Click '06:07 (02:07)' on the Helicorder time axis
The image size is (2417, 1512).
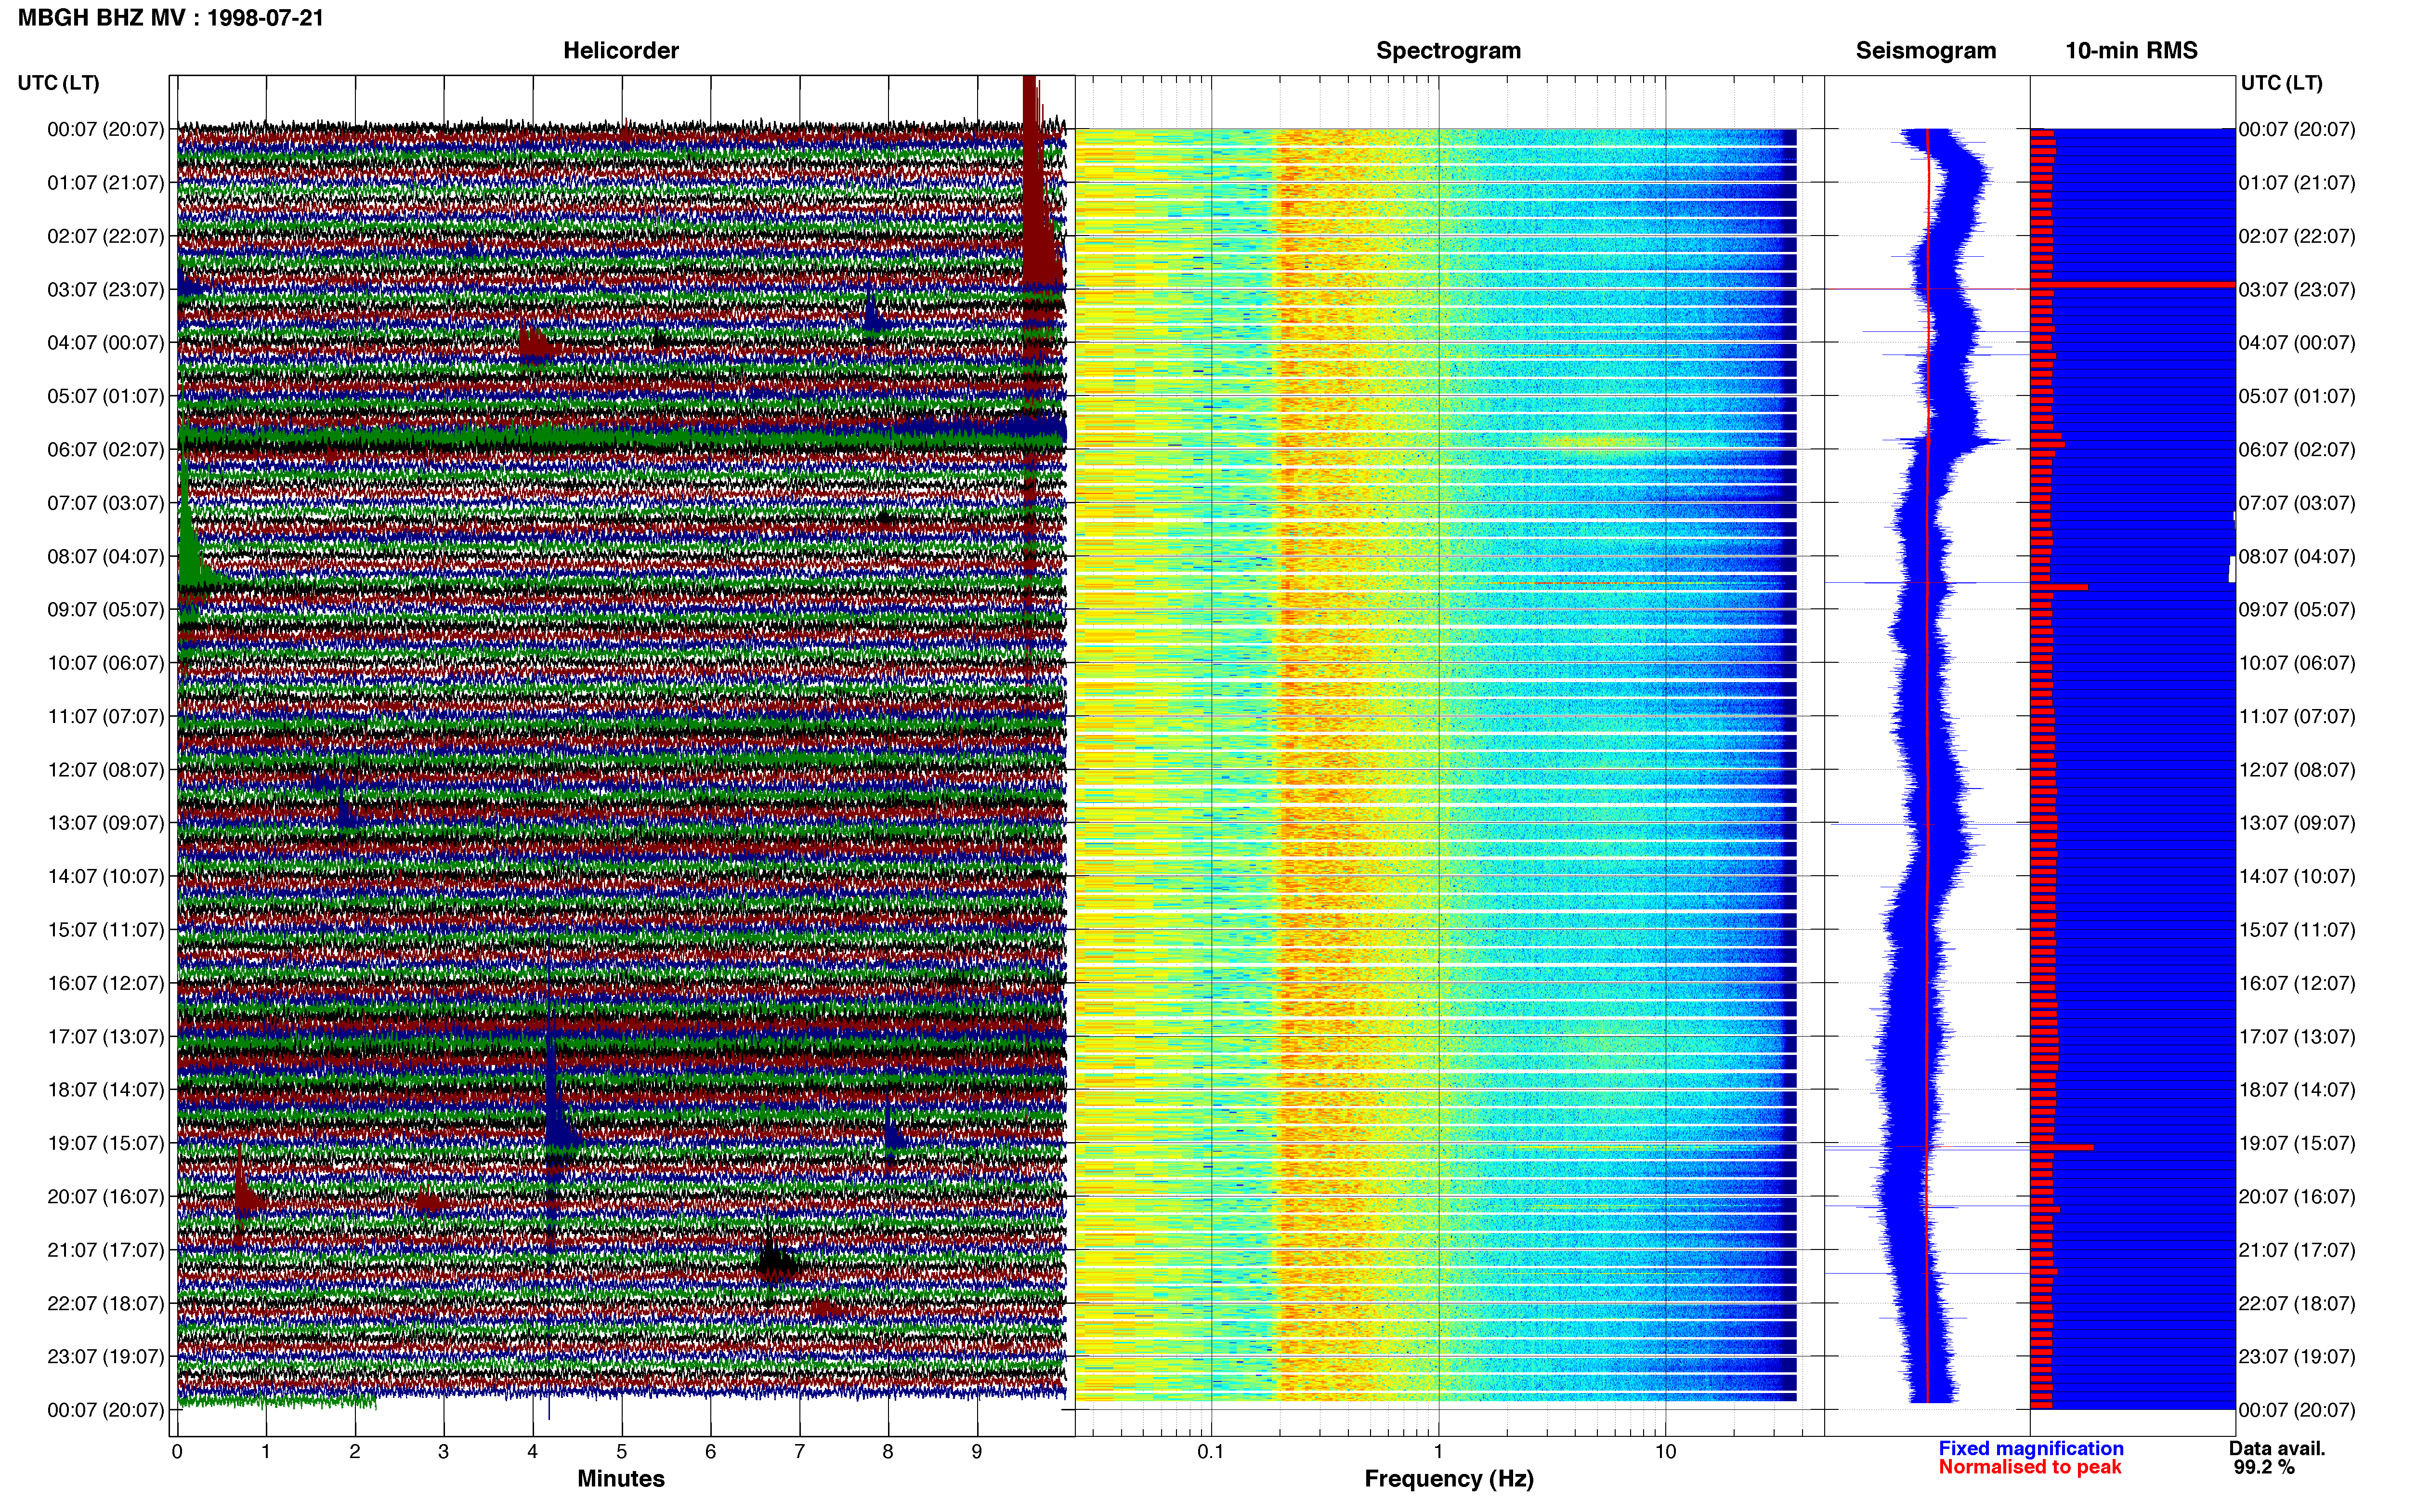pos(105,450)
